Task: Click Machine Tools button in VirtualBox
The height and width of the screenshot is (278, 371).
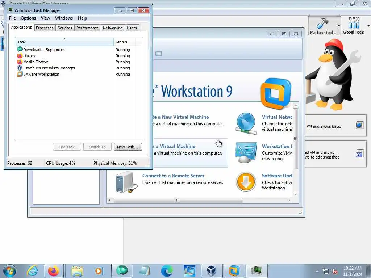Action: point(322,26)
